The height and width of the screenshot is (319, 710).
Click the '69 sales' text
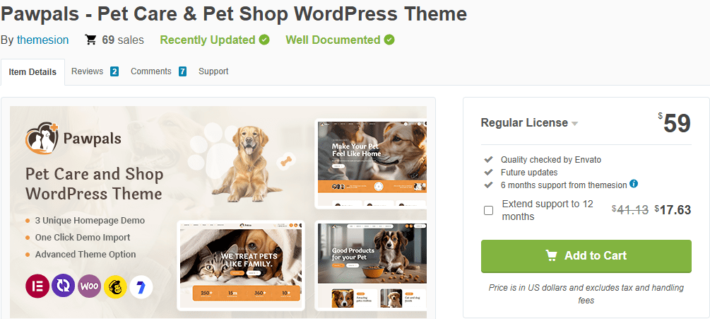click(x=123, y=40)
